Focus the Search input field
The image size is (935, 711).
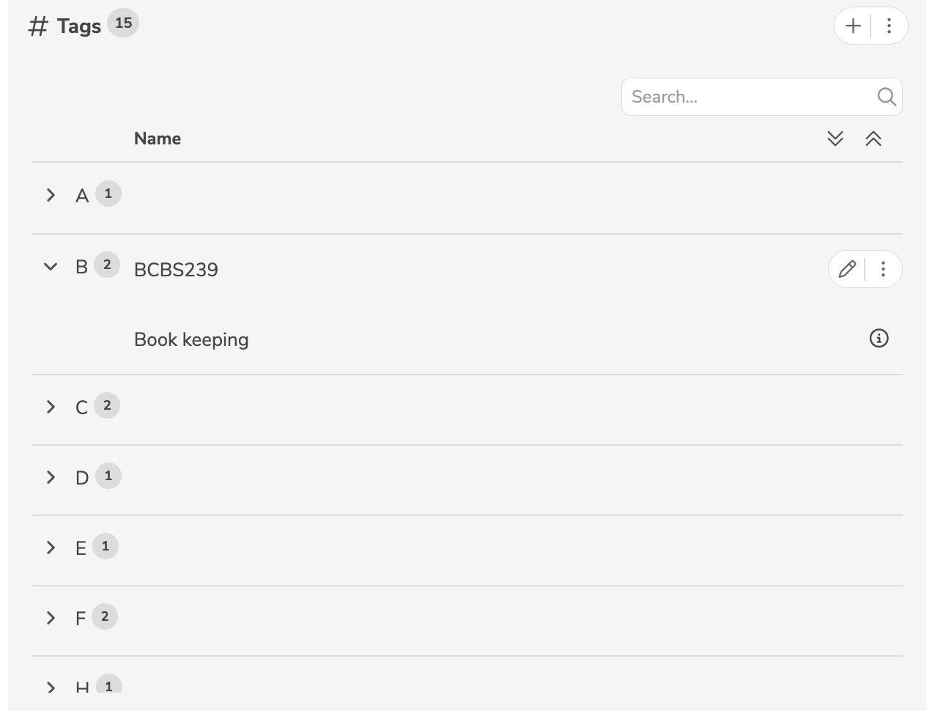747,97
